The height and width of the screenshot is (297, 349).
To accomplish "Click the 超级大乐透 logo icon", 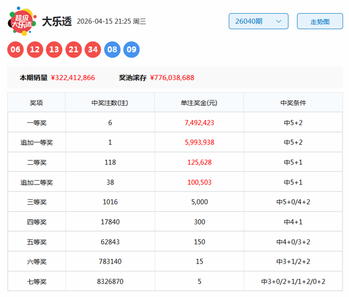I will pyautogui.click(x=22, y=21).
